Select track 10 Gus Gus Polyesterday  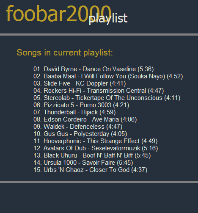point(80,134)
